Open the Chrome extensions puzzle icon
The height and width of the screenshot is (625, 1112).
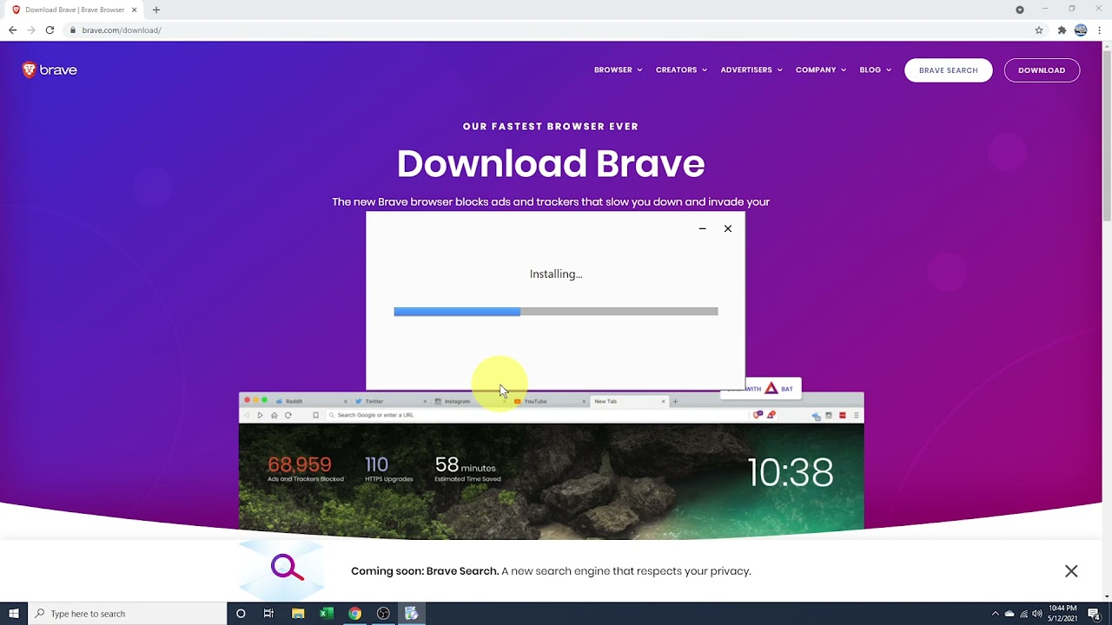click(1062, 30)
